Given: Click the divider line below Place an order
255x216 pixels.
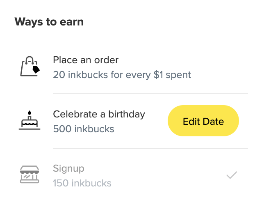Looking at the screenshot, I should pos(150,93).
